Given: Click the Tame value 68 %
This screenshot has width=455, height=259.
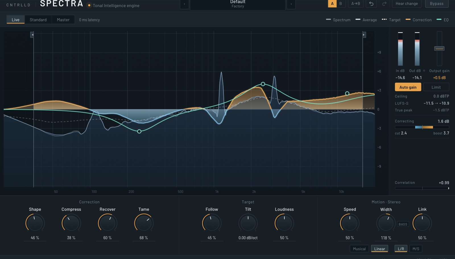Looking at the screenshot, I should click(144, 238).
